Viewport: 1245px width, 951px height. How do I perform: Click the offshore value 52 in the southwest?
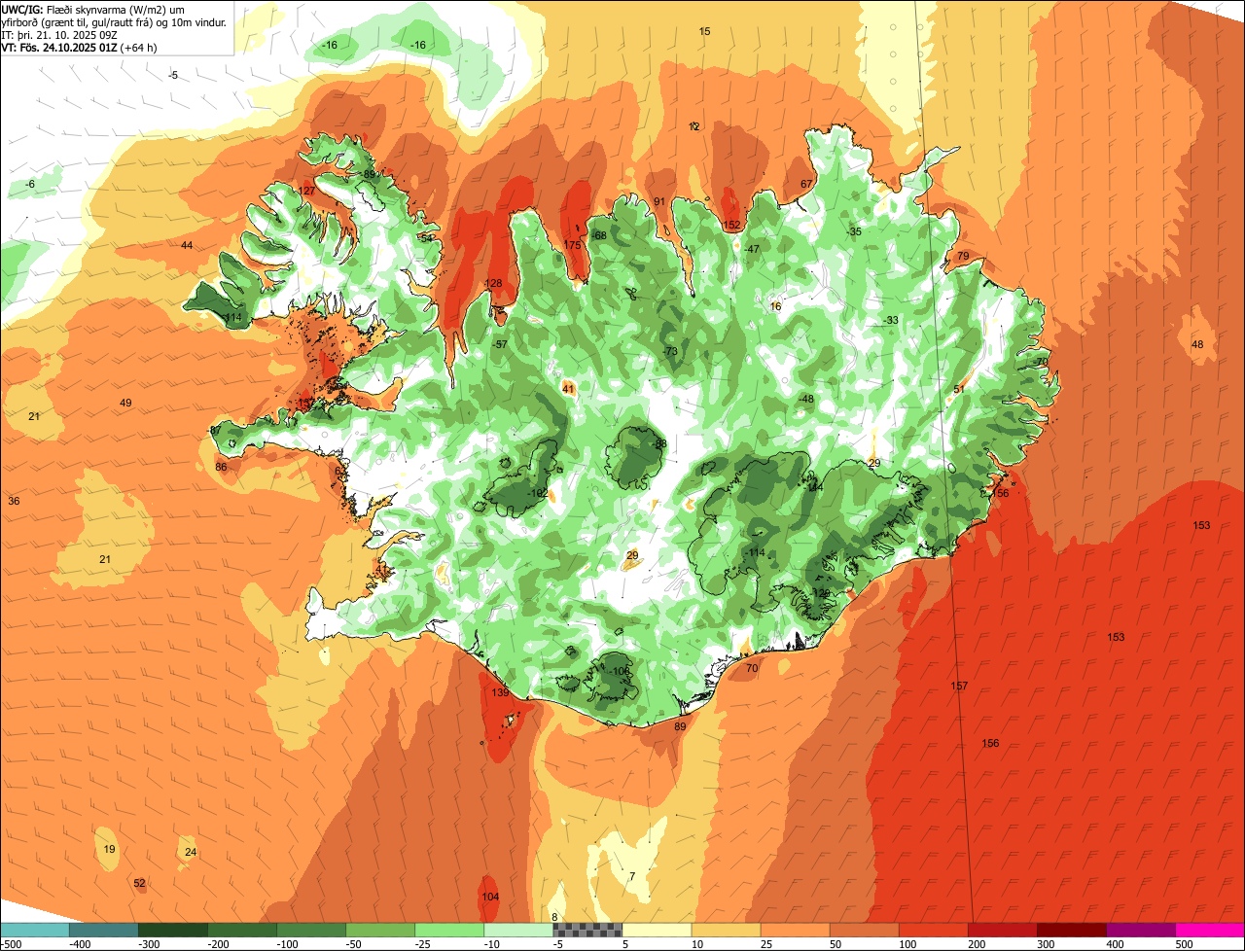(139, 883)
